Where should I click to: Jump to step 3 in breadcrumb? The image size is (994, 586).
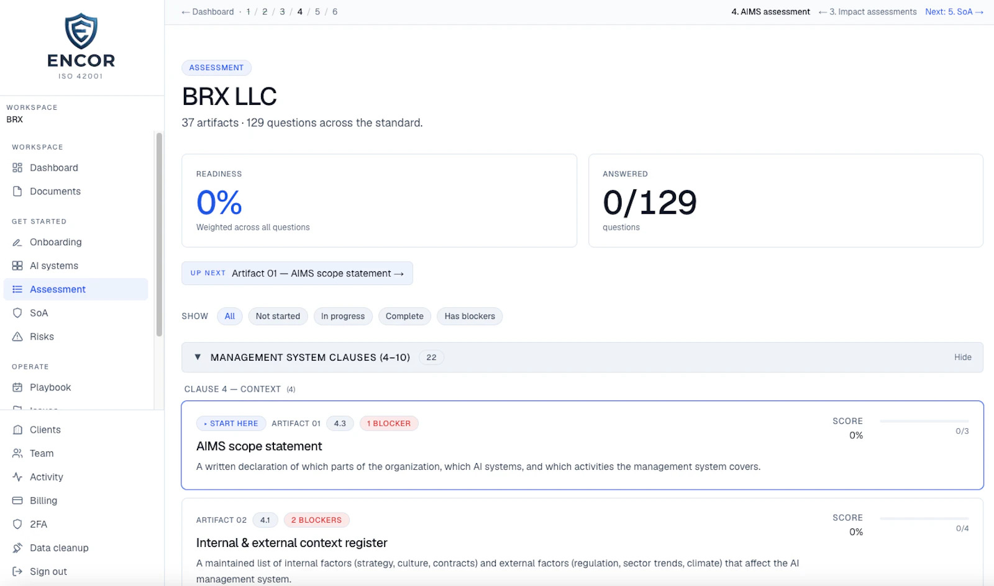[282, 12]
